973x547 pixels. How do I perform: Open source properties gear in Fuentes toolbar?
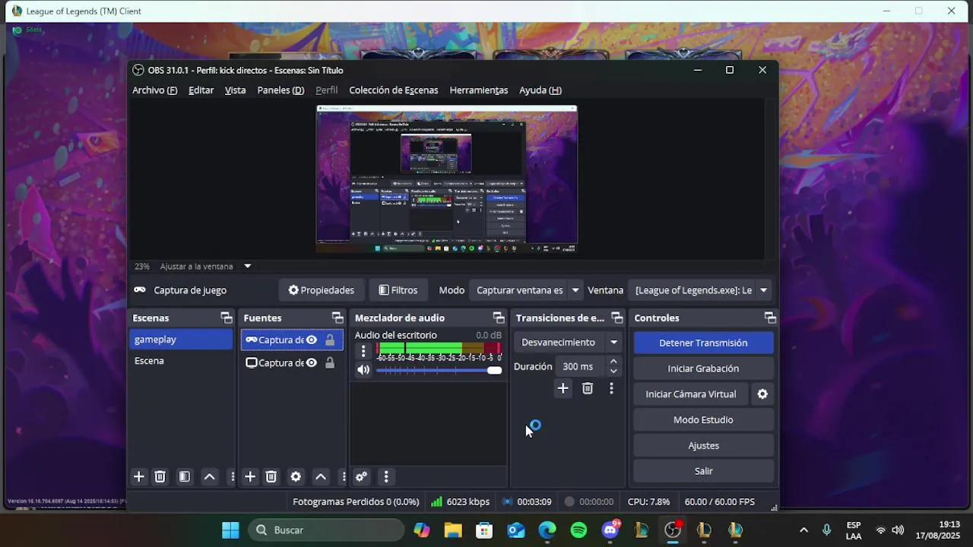[x=296, y=476]
